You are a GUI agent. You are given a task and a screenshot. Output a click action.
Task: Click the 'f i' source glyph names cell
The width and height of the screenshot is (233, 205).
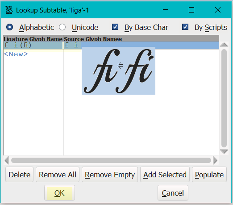tap(141, 45)
